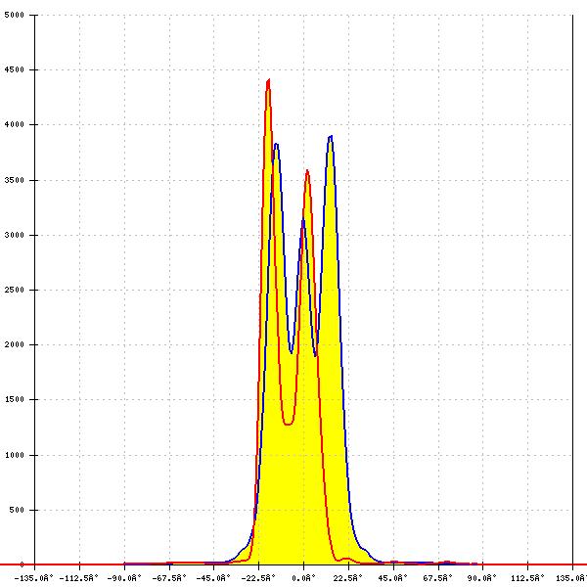
Task: Click the 3500 y-axis label
Action: [15, 180]
